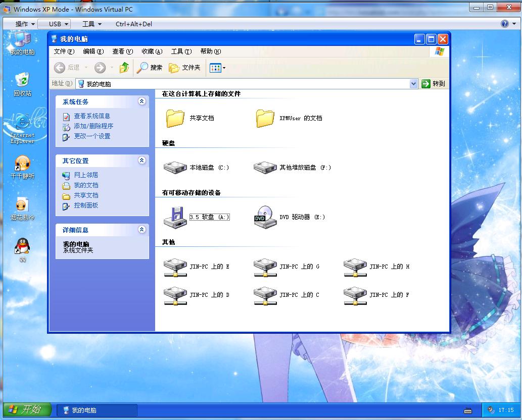This screenshot has height=420, width=522.
Task: Select network drive JIN-PC 上的 H
Action: pyautogui.click(x=355, y=268)
